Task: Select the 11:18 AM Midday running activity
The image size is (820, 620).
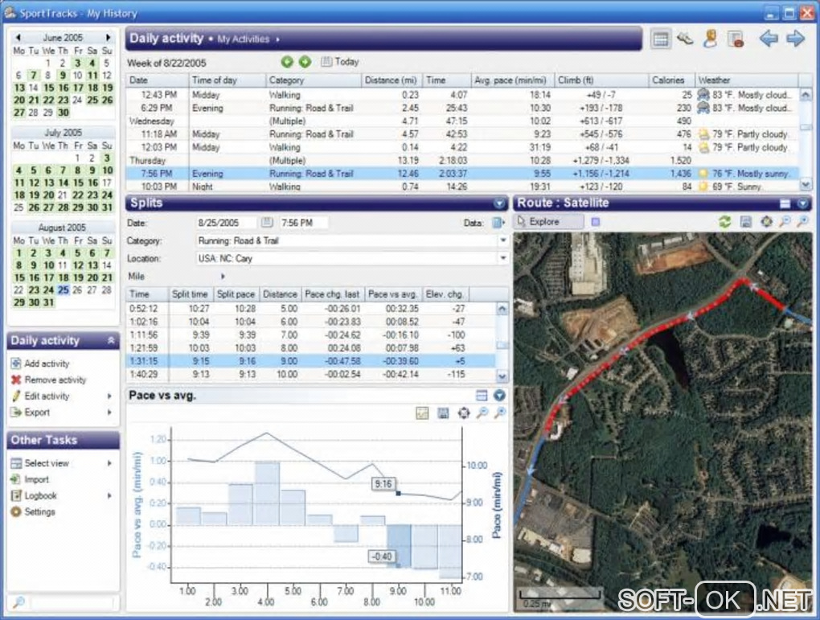Action: (462, 134)
